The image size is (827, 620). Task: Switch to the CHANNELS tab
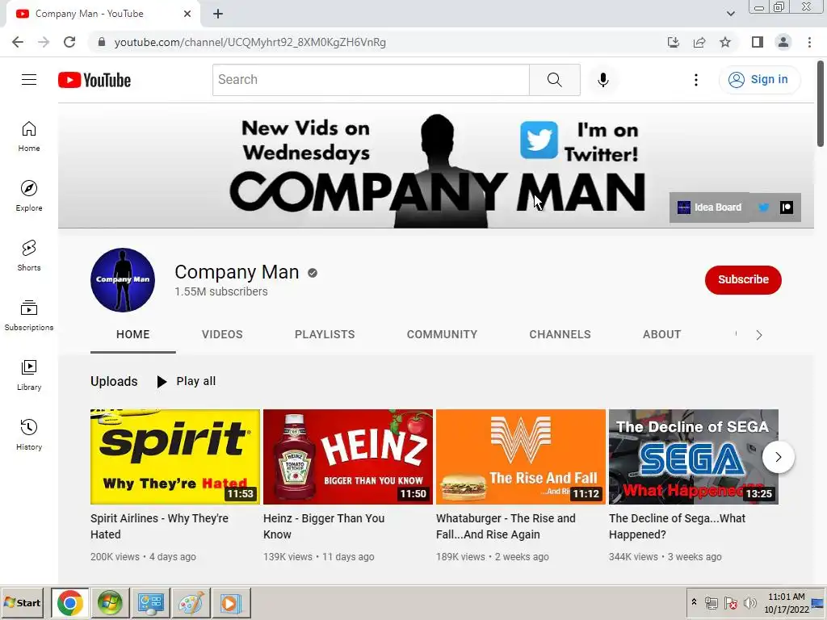(560, 334)
